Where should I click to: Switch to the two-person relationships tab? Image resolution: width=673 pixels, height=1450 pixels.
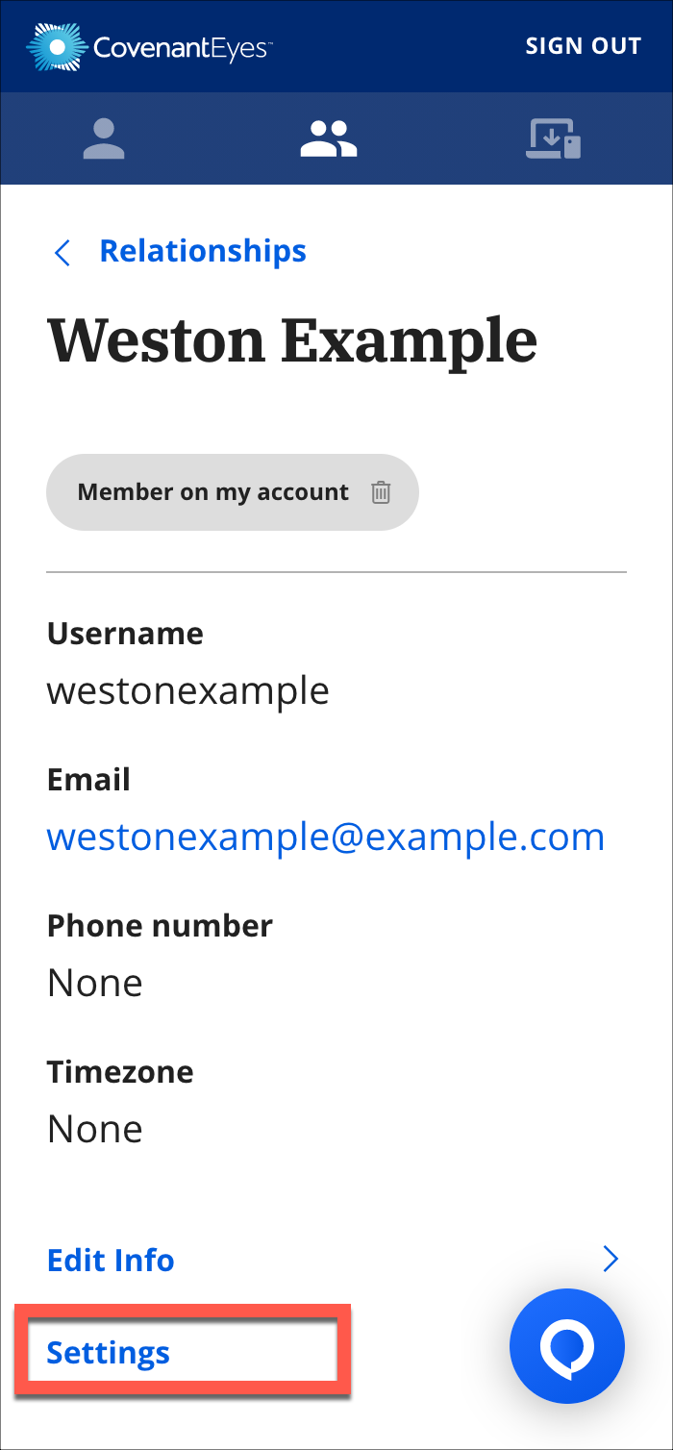(x=329, y=138)
